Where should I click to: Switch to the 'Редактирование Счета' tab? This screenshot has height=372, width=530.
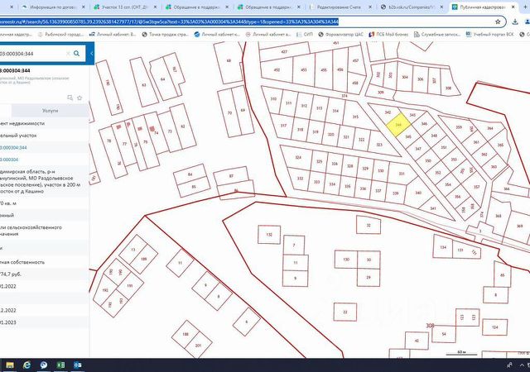tap(339, 7)
